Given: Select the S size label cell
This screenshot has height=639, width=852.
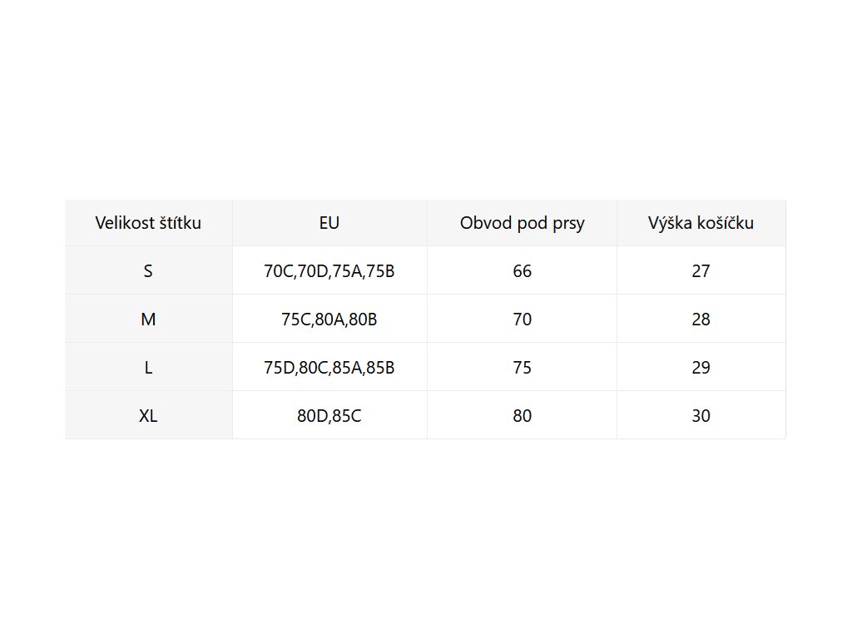Looking at the screenshot, I should (148, 271).
